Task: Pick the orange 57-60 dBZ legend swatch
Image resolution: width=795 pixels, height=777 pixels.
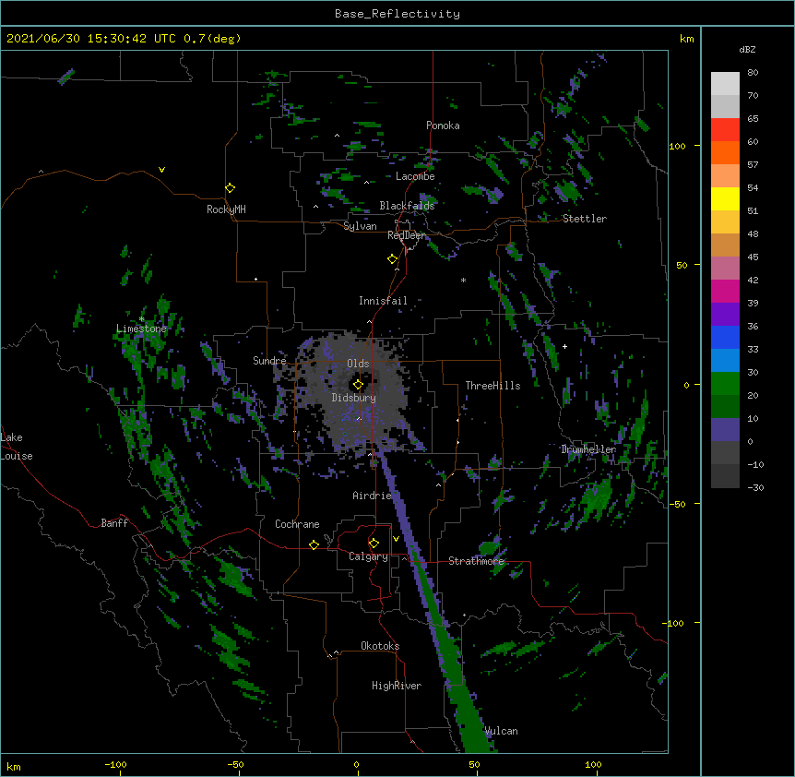Action: pos(725,152)
